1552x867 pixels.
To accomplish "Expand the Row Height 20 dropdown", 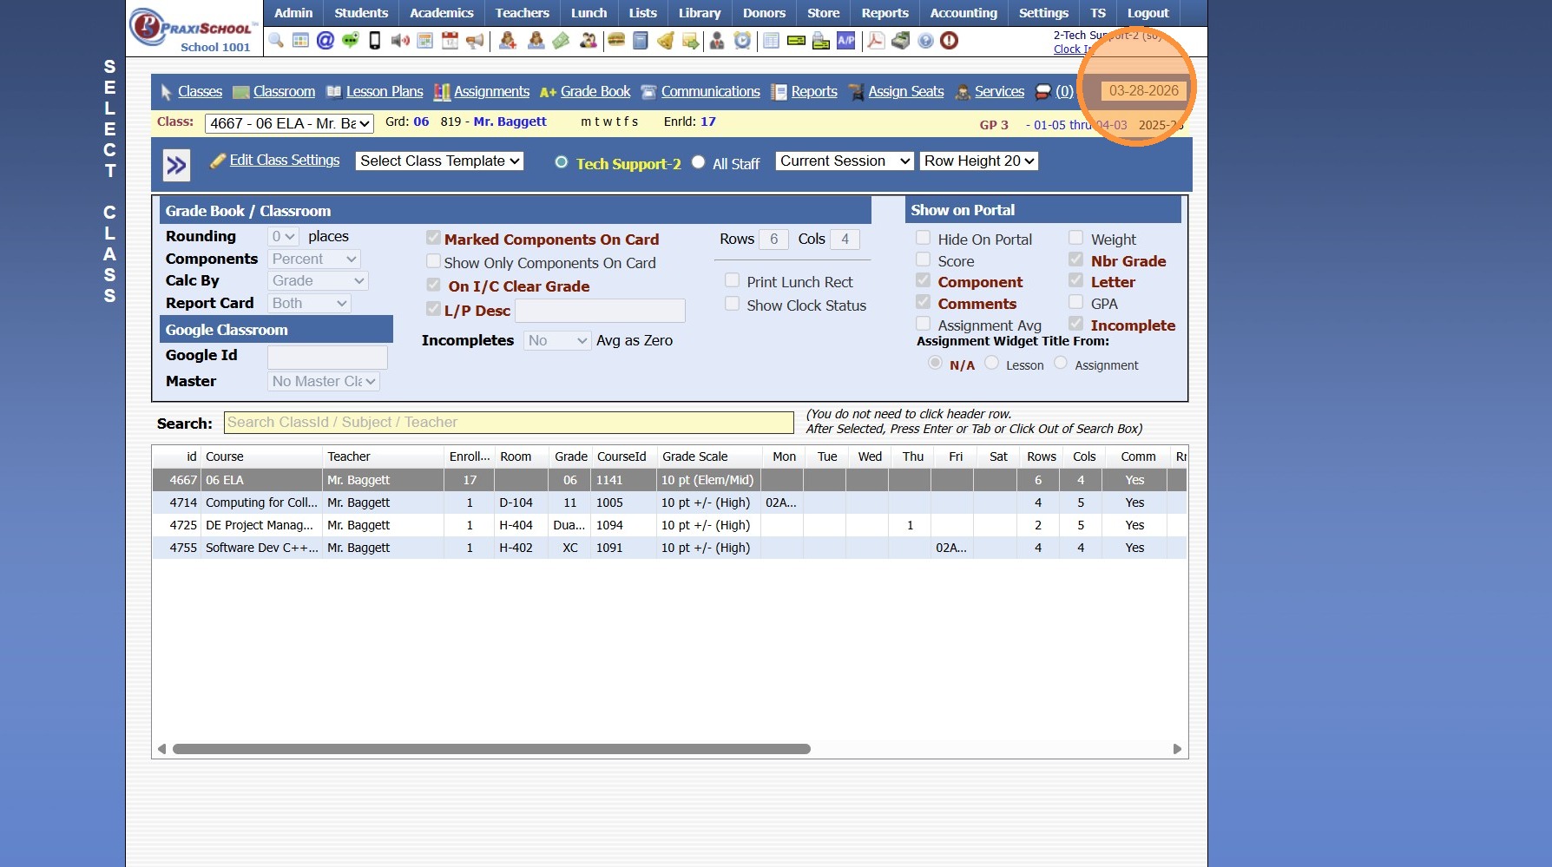I will coord(978,161).
